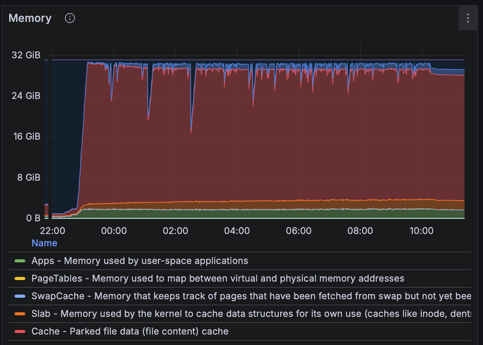Image resolution: width=483 pixels, height=345 pixels.
Task: Click the 10:00 label on time axis
Action: (x=421, y=231)
